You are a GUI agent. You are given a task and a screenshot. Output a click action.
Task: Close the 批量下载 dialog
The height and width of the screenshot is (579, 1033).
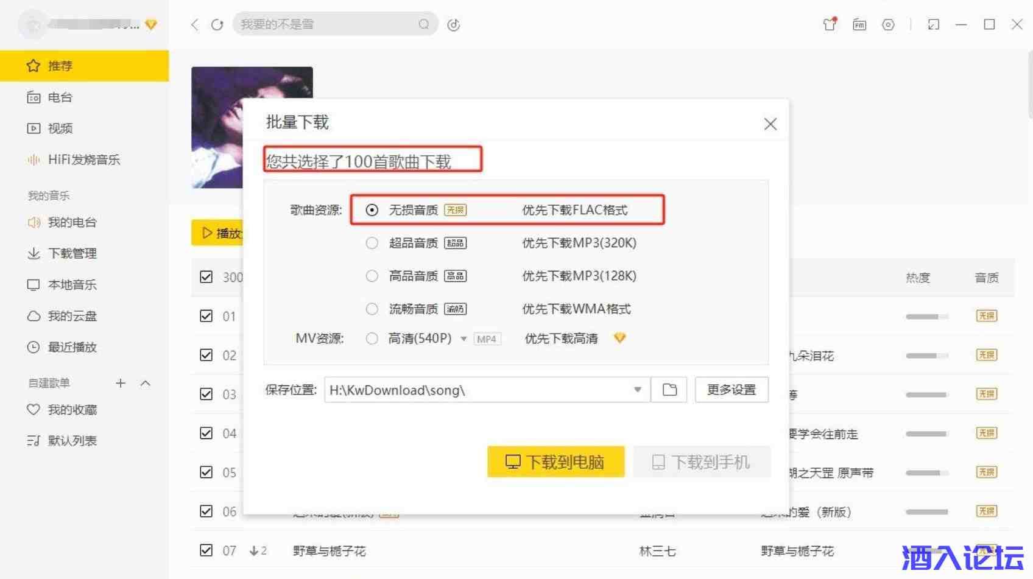770,124
